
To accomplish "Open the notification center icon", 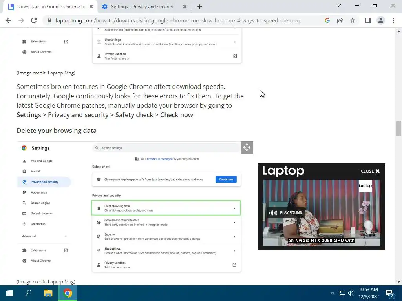I will coord(390,293).
